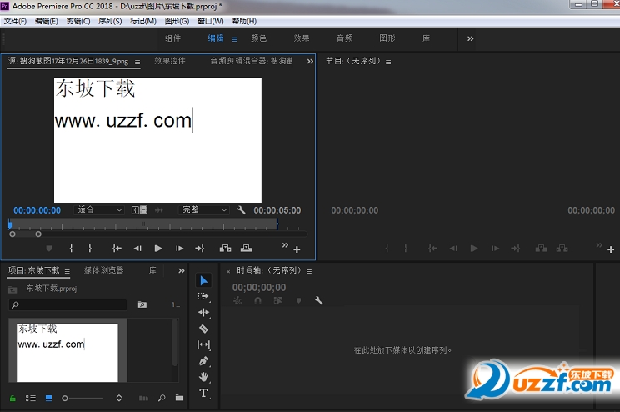The width and height of the screenshot is (620, 412).
Task: Click the Overwrite button in source monitor
Action: click(x=246, y=249)
